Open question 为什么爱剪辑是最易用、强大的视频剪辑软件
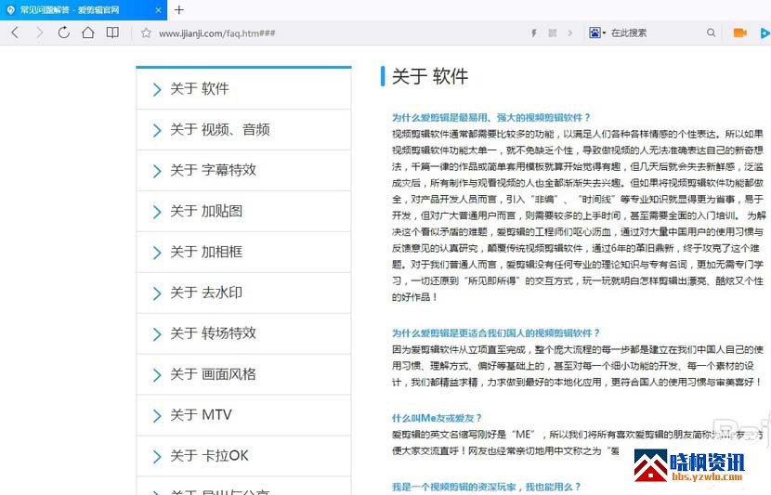This screenshot has height=495, width=771. click(490, 118)
